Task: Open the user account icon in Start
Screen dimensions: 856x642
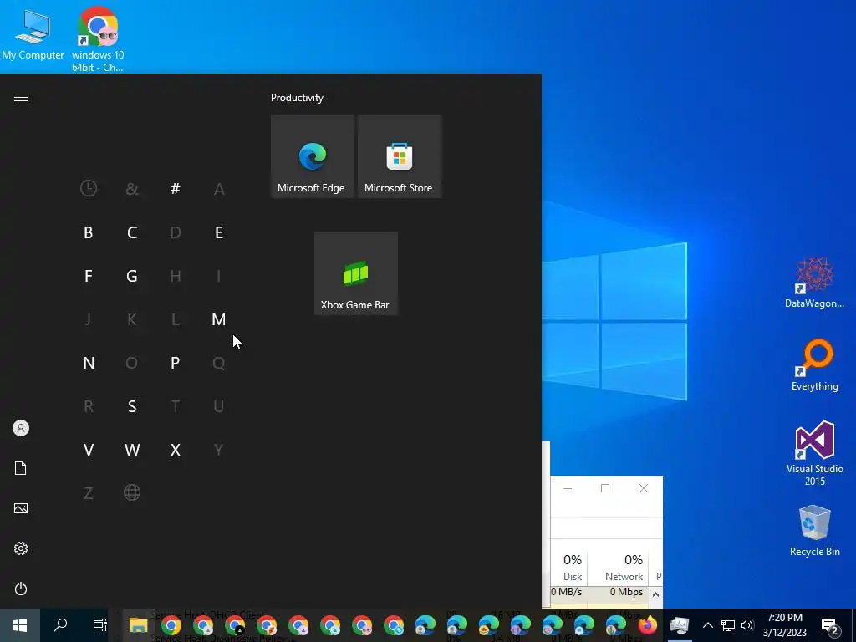Action: tap(21, 428)
